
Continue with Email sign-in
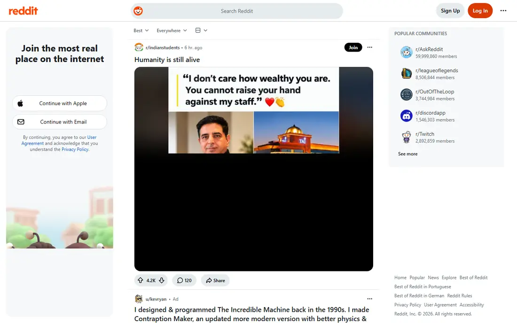point(60,122)
